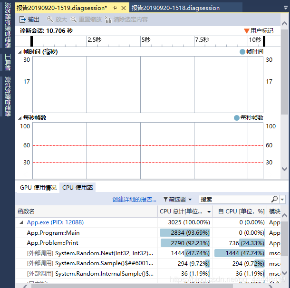Open the document tab list overflow arrow

[286, 8]
